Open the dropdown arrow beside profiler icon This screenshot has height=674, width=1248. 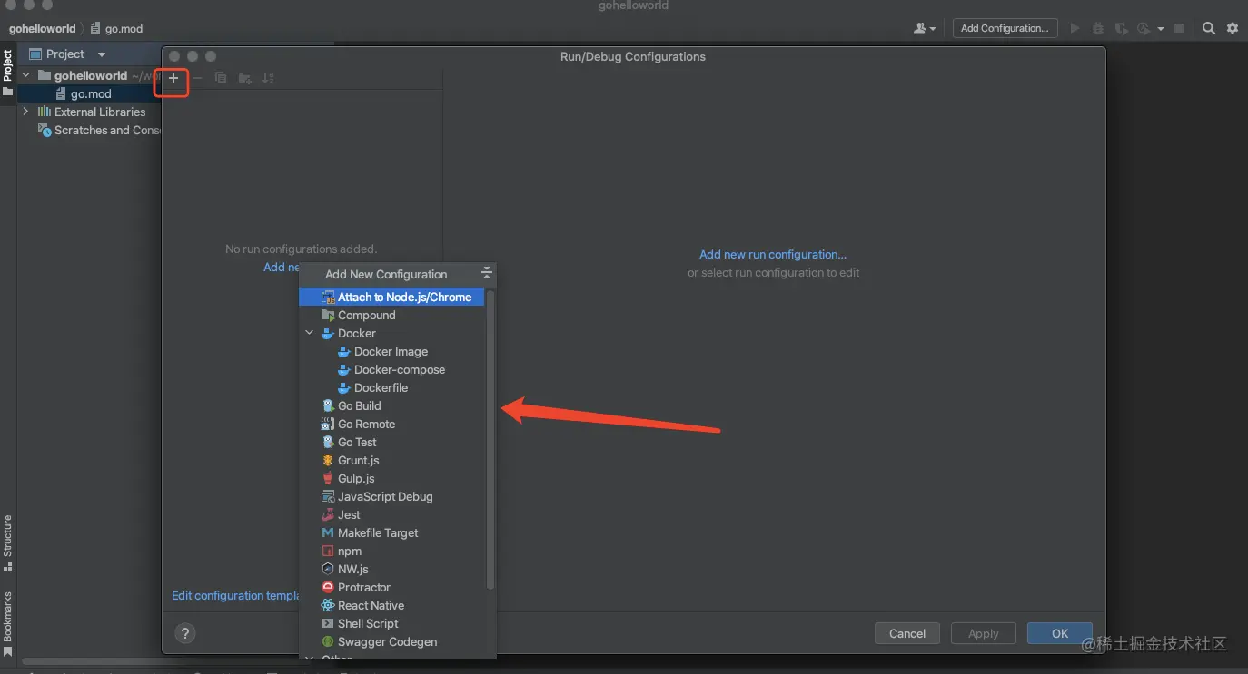[1161, 29]
